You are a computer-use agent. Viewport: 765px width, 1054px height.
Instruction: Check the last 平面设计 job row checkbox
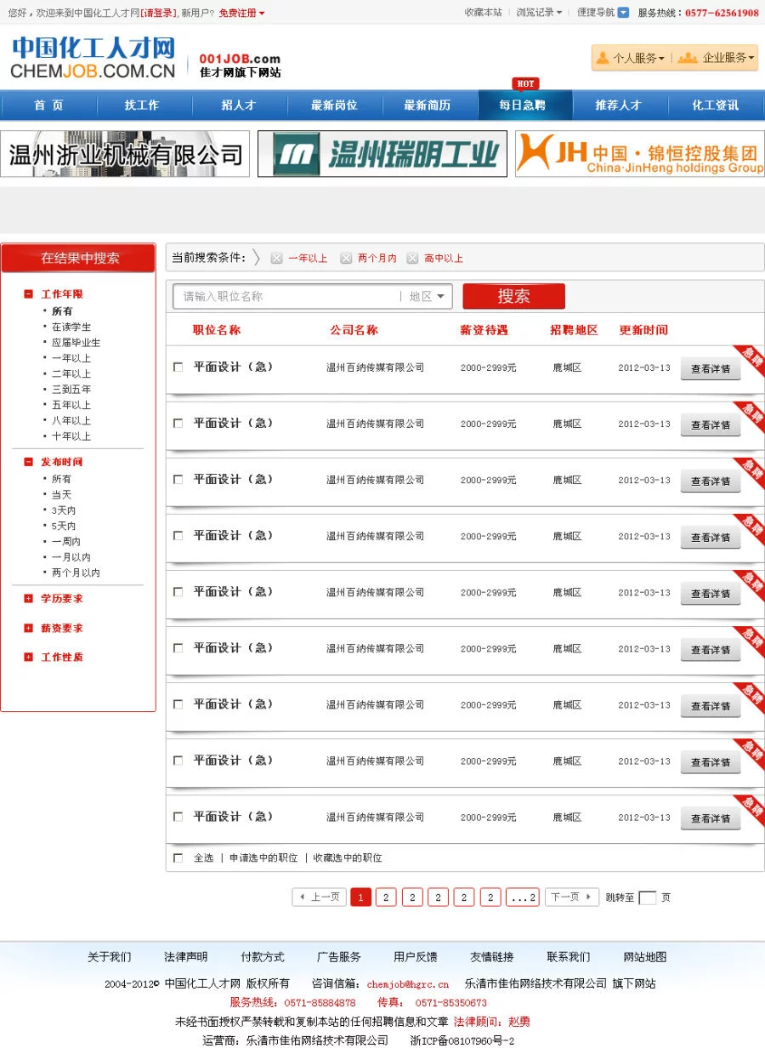pos(178,817)
